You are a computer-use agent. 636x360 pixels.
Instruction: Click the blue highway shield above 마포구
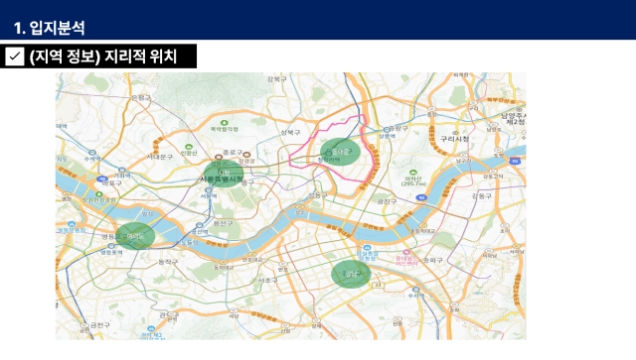point(102,179)
